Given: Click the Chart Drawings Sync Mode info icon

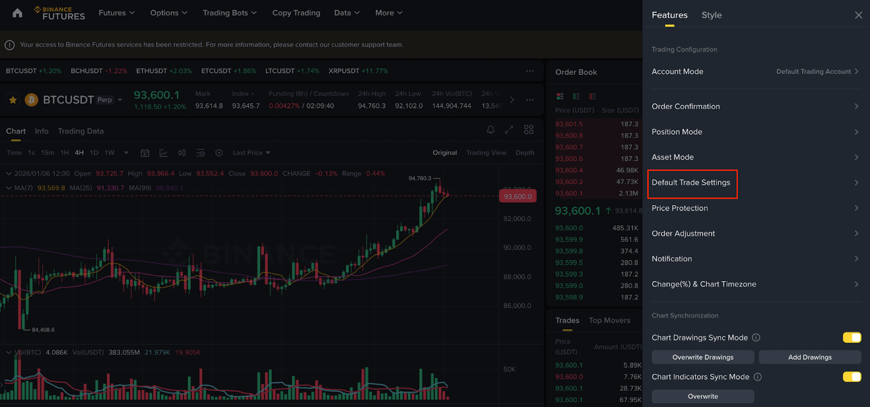Looking at the screenshot, I should pos(756,338).
